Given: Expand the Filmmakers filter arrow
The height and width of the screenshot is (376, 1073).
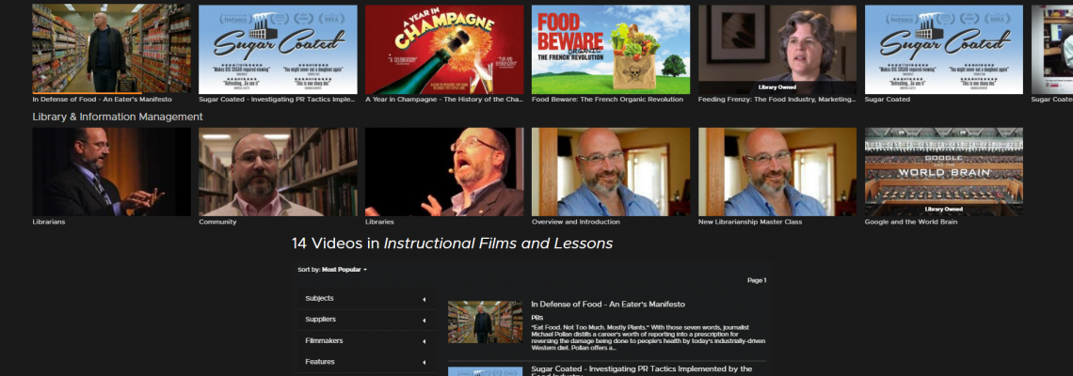Looking at the screenshot, I should pos(424,340).
